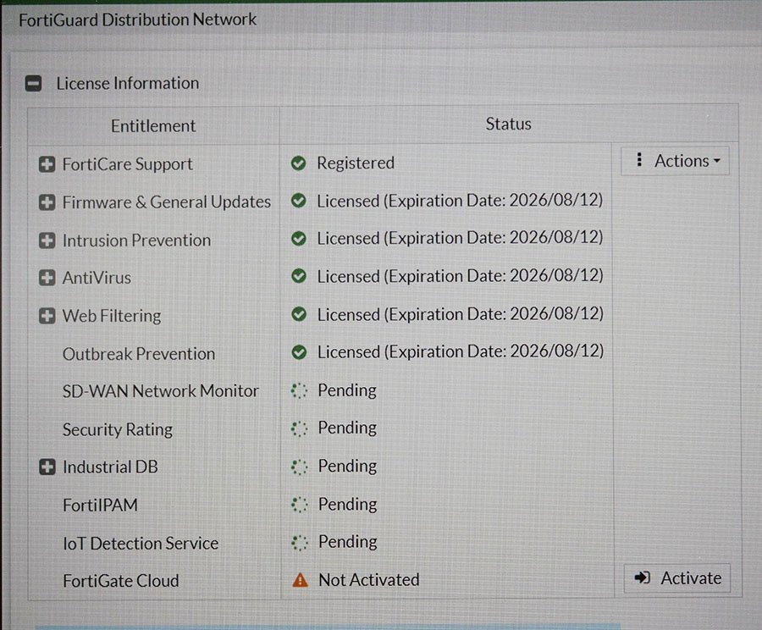The image size is (762, 630).
Task: Click the green check icon beside Registered
Action: click(298, 163)
